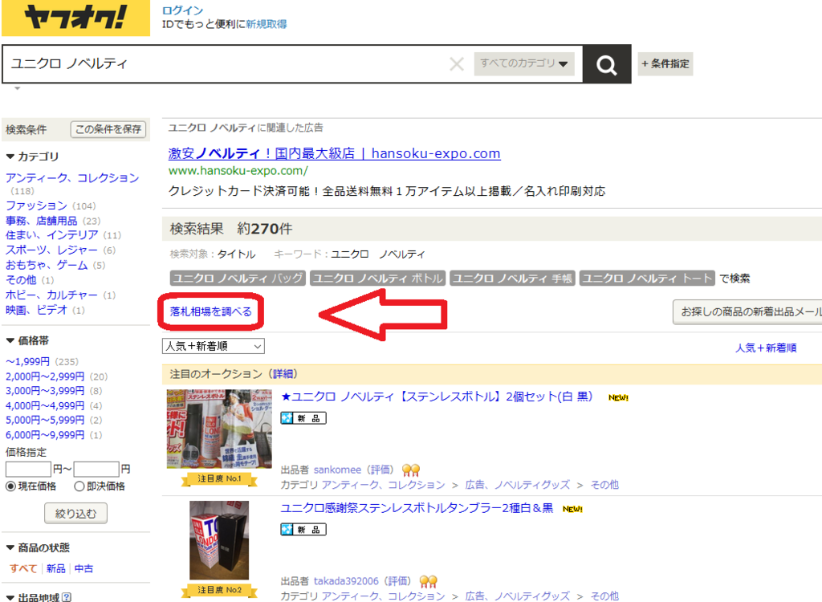Select the 現在価格 radio button
This screenshot has width=822, height=602.
tap(10, 486)
